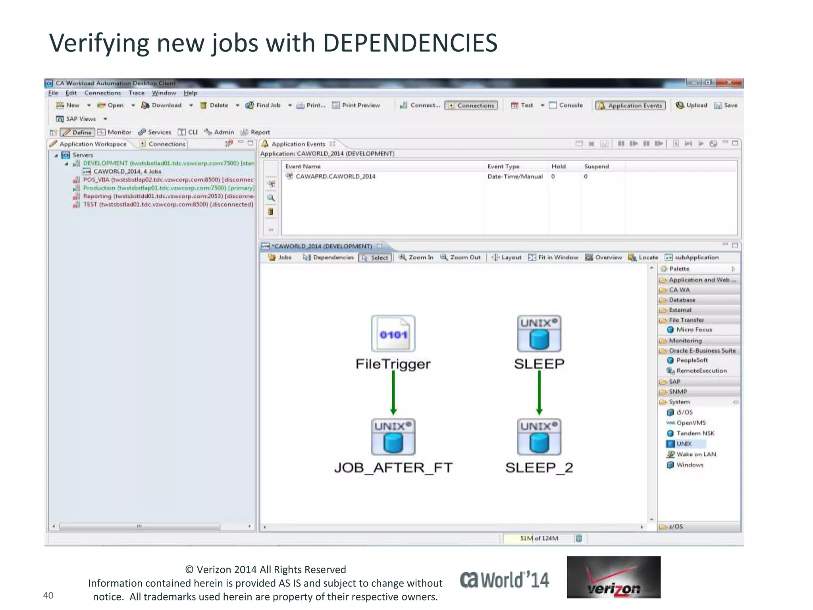Click the Delete trash icon
The image size is (813, 610).
(204, 105)
